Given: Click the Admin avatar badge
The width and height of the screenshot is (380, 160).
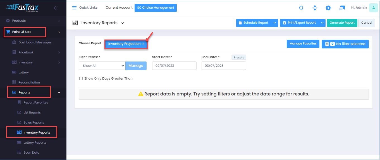Looking at the screenshot, I should [373, 8].
